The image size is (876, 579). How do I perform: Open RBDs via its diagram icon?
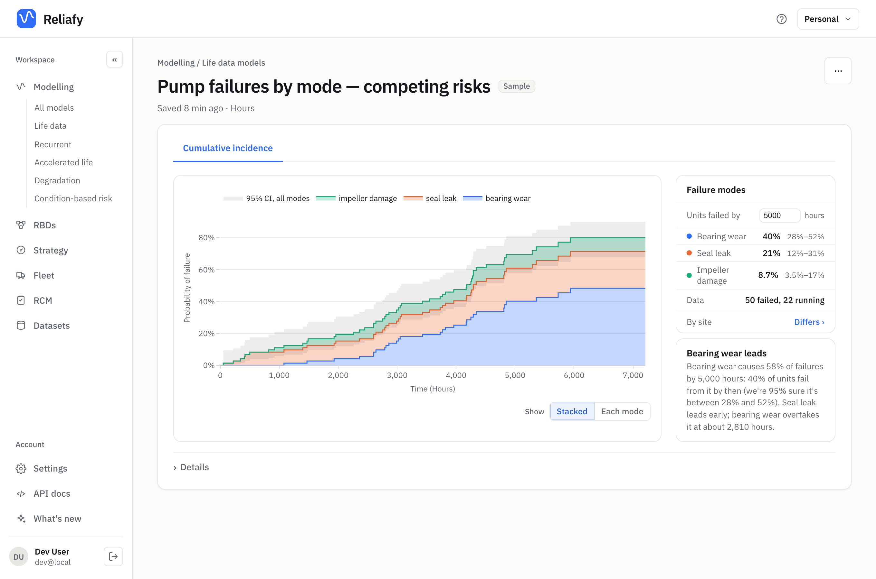pyautogui.click(x=21, y=225)
